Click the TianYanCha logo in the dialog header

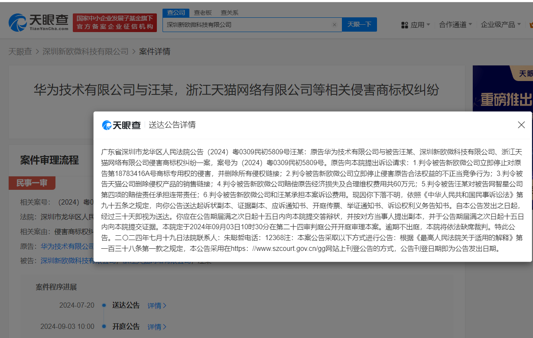(121, 125)
